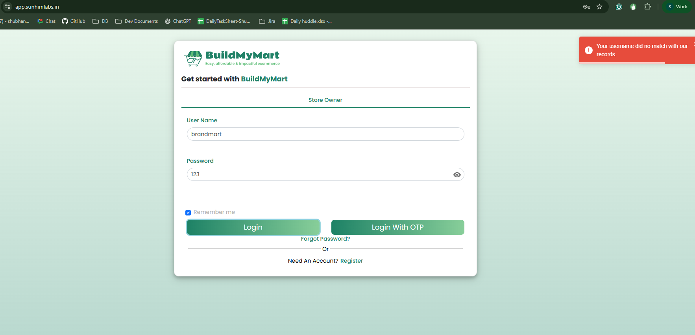This screenshot has width=695, height=335.
Task: Expand the DB bookmarks folder
Action: (100, 21)
